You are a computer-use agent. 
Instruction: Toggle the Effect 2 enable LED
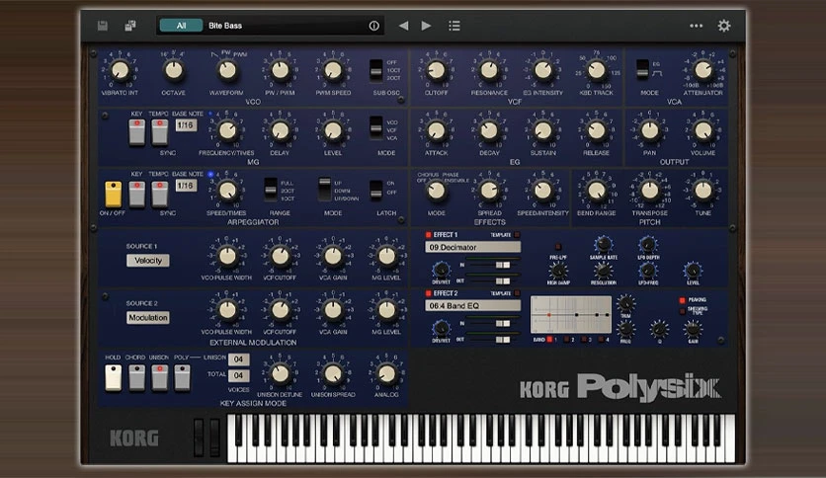[x=428, y=293]
